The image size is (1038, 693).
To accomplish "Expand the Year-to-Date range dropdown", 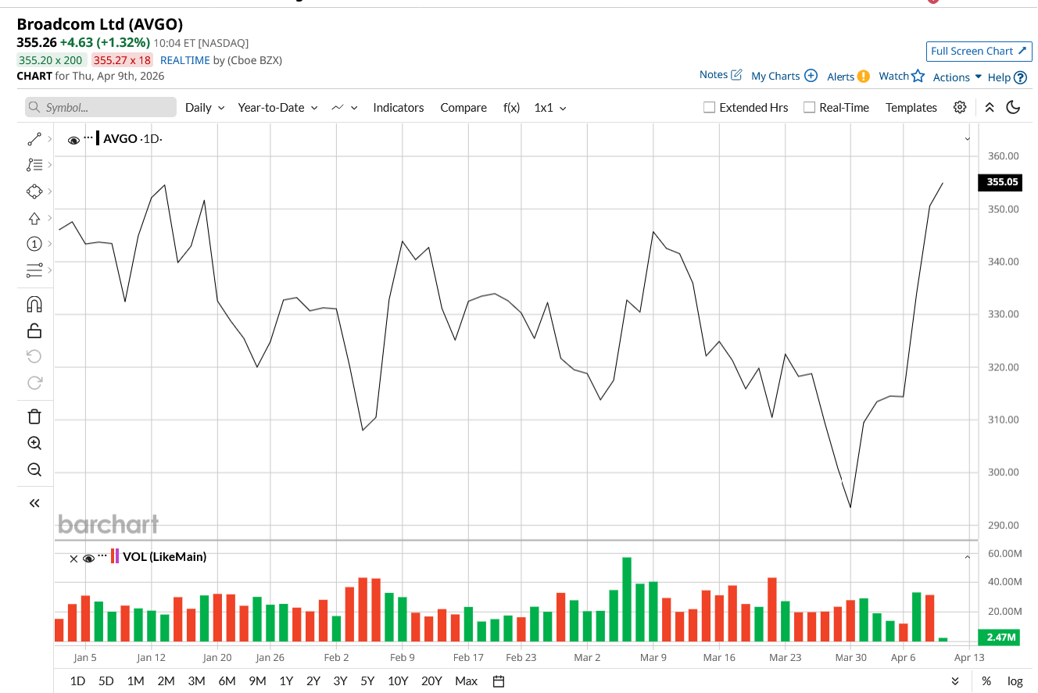I will 277,108.
